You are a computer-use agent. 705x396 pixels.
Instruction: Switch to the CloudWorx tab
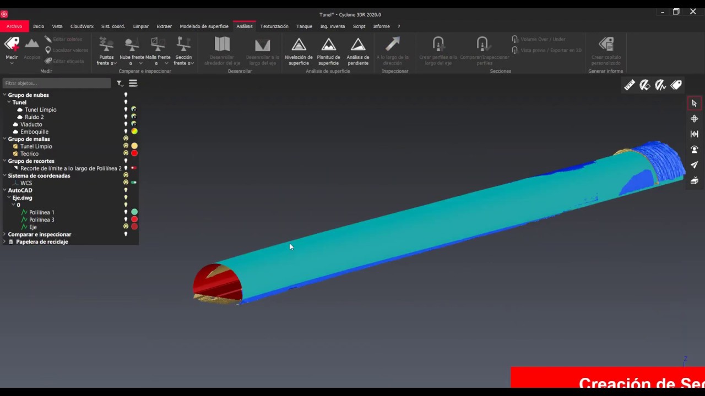(x=82, y=26)
